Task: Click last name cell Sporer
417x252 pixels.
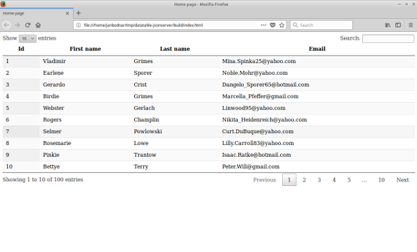Action: [142, 73]
